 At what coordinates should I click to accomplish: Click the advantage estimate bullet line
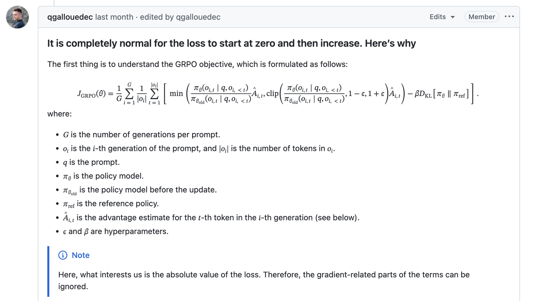(x=211, y=218)
